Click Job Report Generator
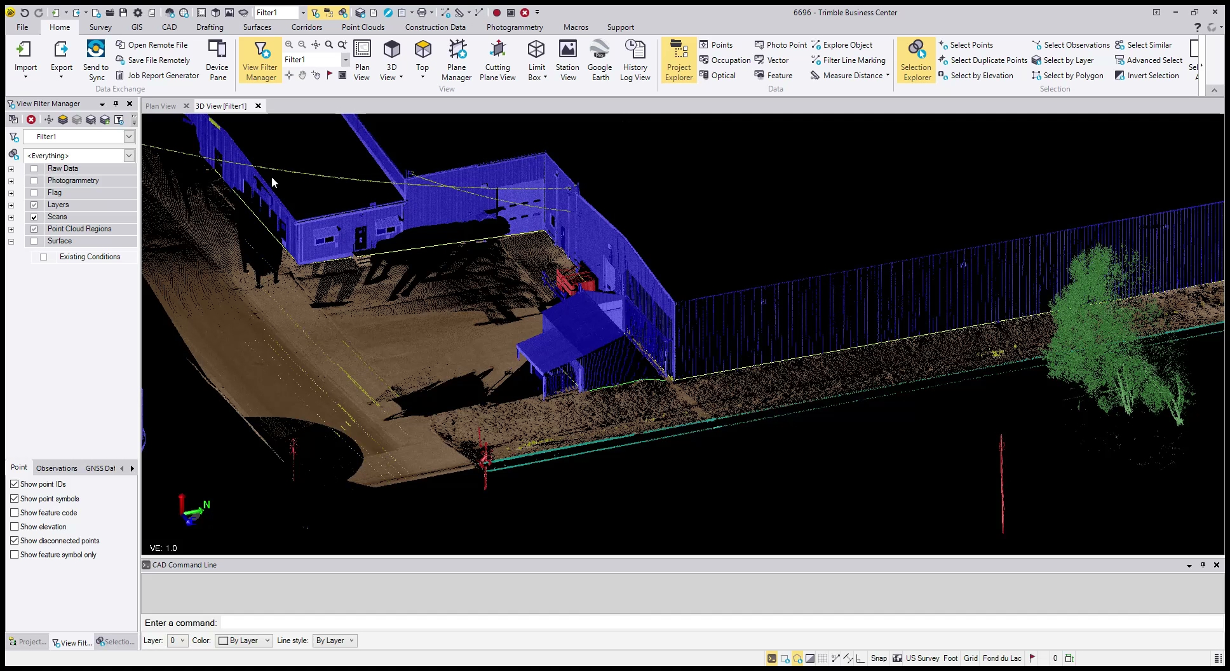The image size is (1230, 671). [x=158, y=76]
